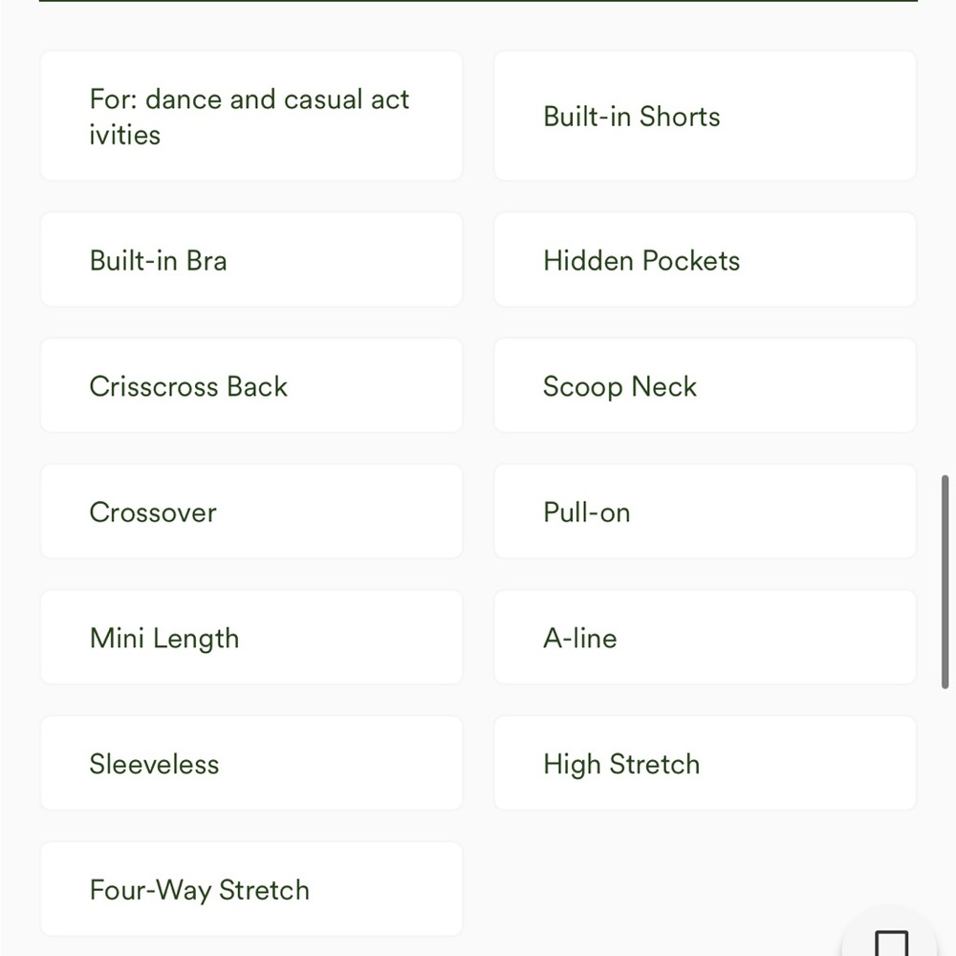Click the Hidden Pockets feature
956x956 pixels.
pos(705,260)
